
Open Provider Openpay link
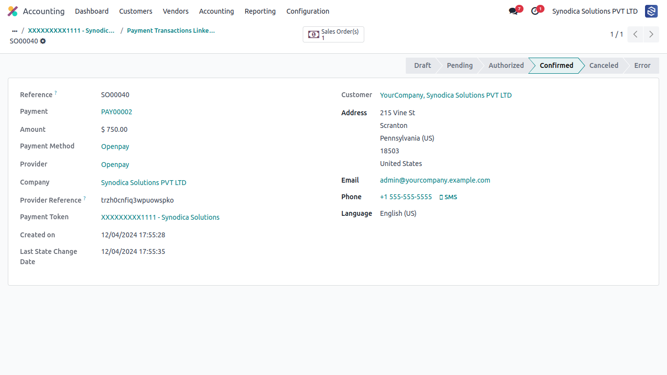pos(115,165)
